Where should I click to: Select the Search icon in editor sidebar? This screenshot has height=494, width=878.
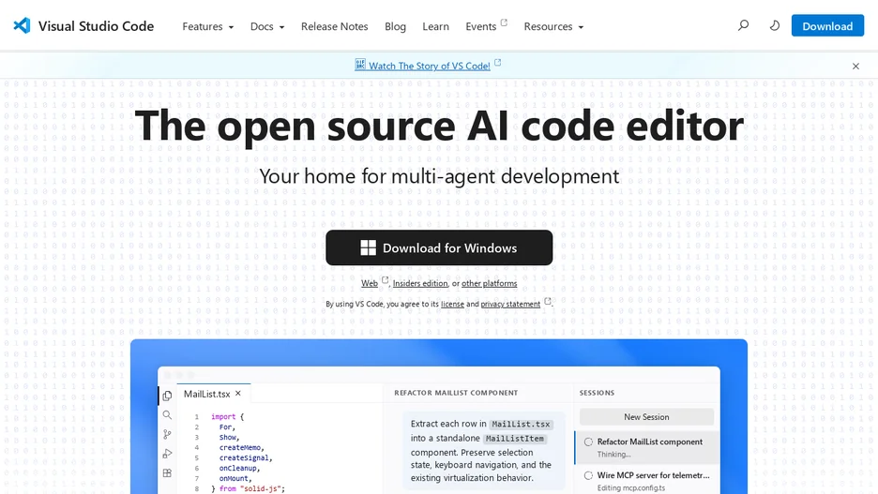(x=167, y=415)
